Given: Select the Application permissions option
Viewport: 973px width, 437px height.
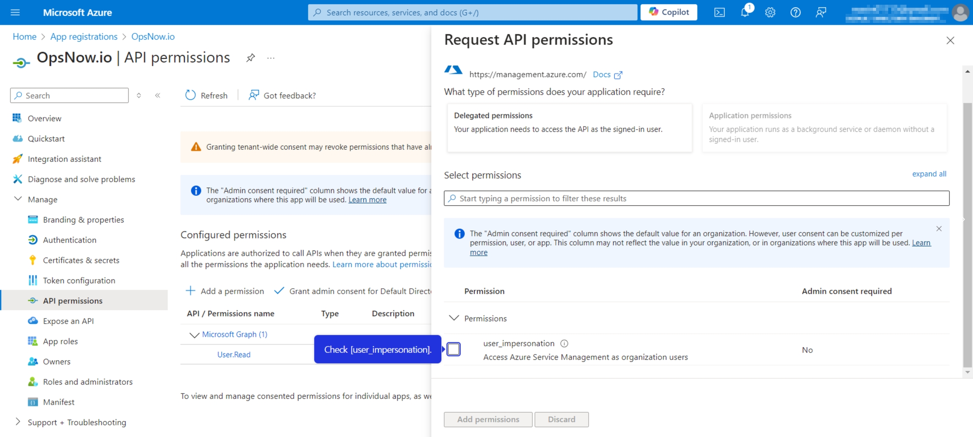Looking at the screenshot, I should [824, 127].
